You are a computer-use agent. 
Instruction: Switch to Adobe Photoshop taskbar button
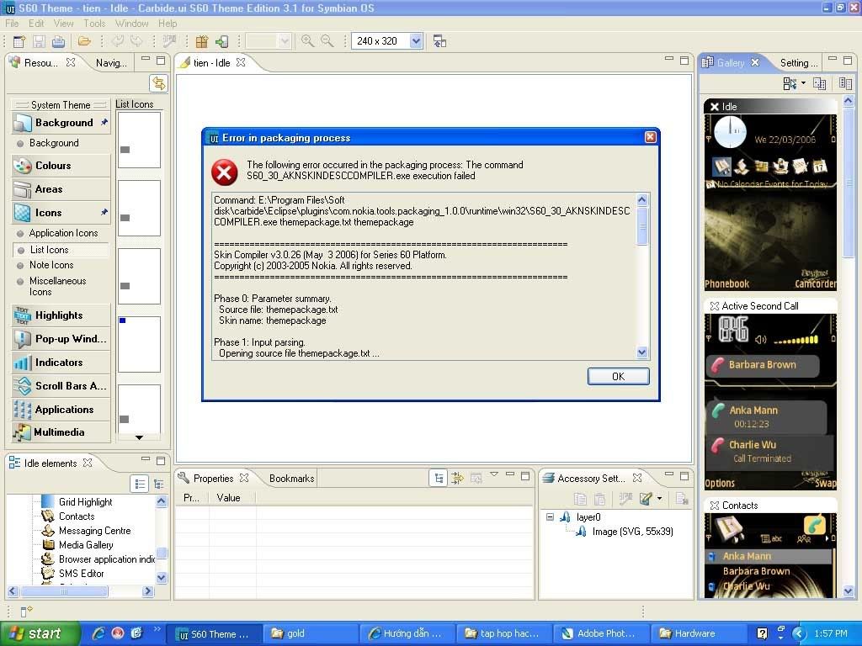(601, 633)
